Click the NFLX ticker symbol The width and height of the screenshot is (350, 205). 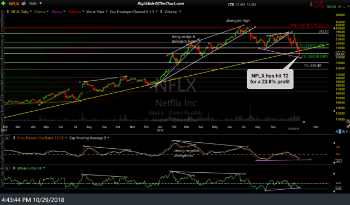(x=14, y=4)
